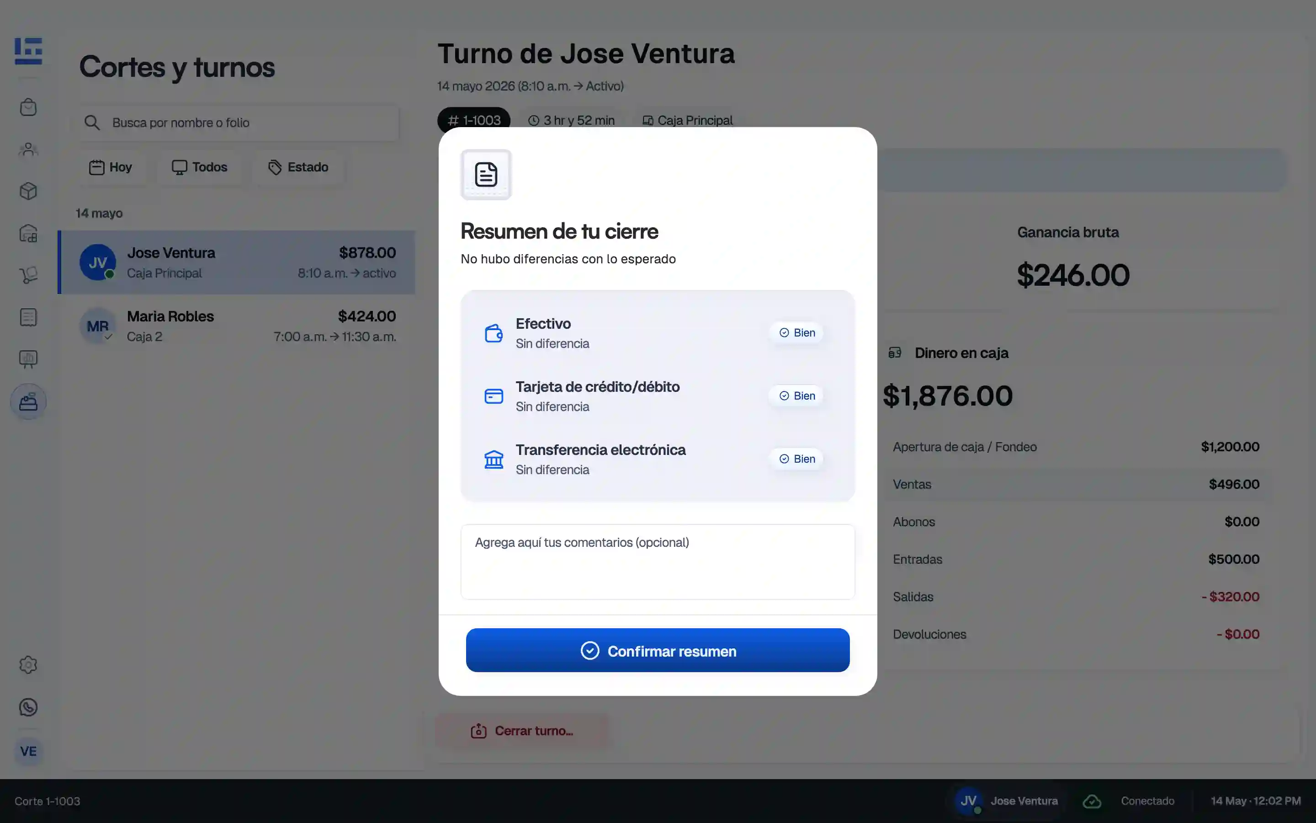Click the bank icon beside Transferencia electrónica

coord(494,460)
